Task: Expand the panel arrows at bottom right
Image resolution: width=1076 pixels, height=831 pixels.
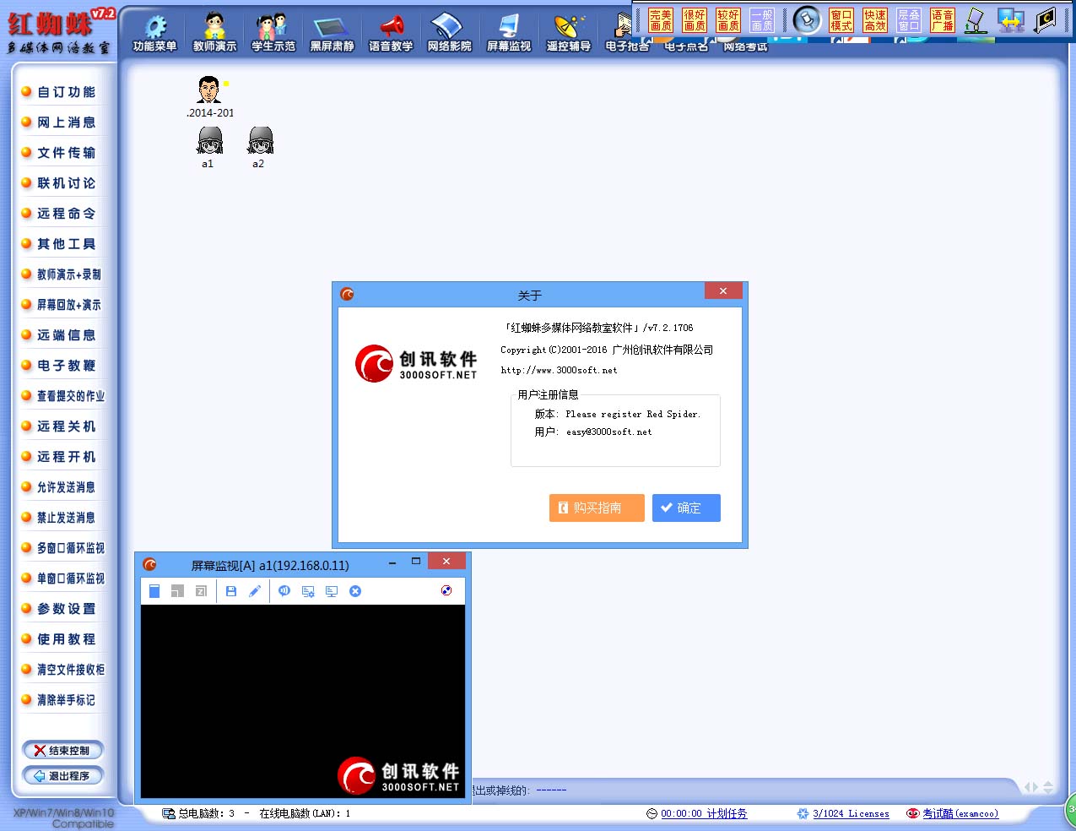Action: [x=1039, y=787]
